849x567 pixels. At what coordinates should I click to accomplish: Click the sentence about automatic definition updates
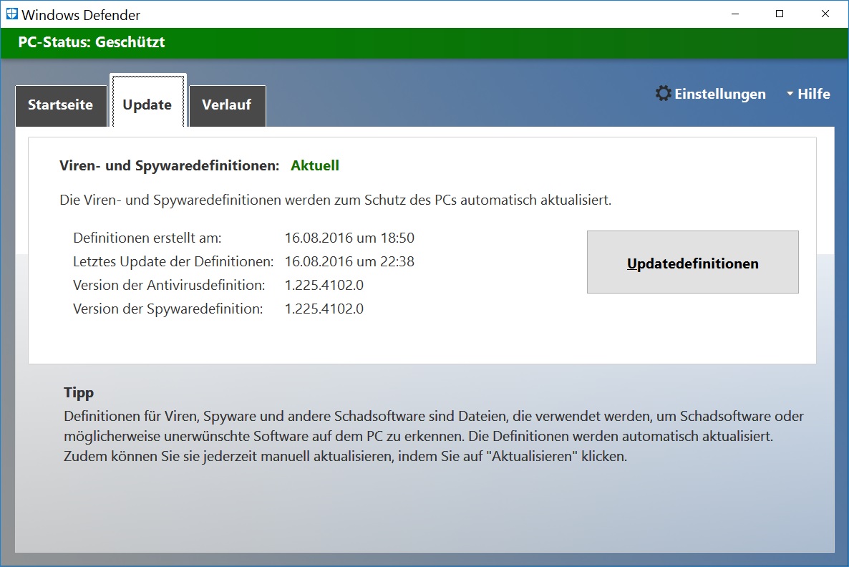pyautogui.click(x=335, y=200)
